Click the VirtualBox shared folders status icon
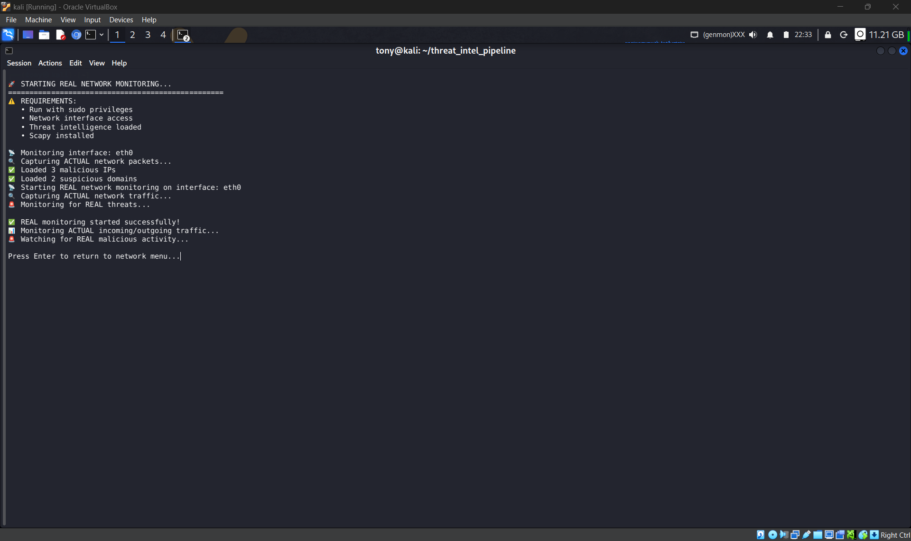Viewport: 911px width, 541px height. tap(818, 535)
